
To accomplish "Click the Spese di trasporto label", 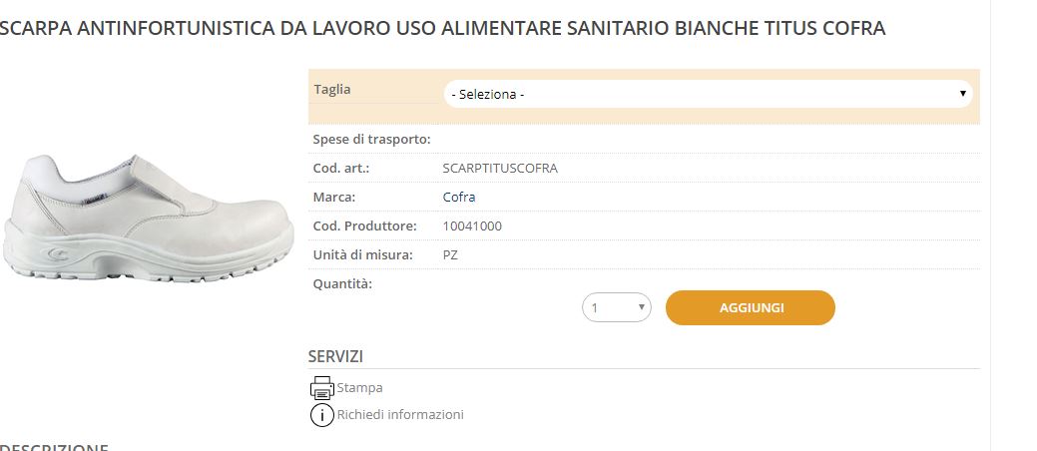I will click(371, 139).
